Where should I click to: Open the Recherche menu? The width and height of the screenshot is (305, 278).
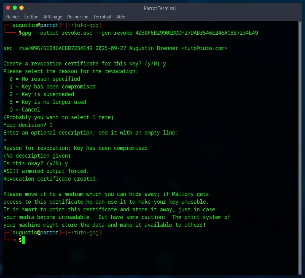78,17
